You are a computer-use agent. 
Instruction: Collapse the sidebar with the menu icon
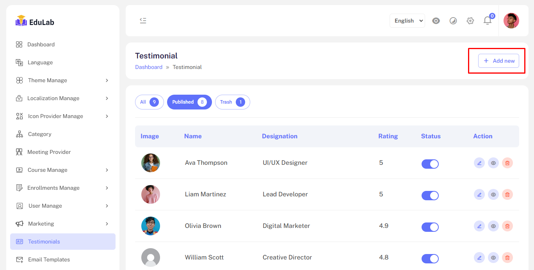[143, 21]
